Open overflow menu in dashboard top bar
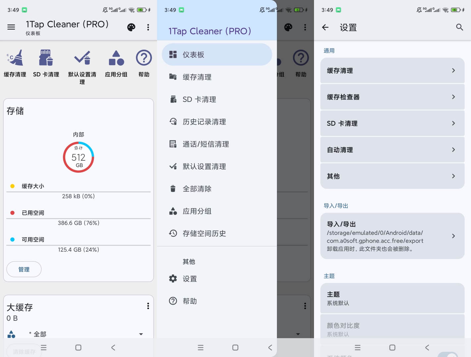This screenshot has height=357, width=471. [148, 27]
